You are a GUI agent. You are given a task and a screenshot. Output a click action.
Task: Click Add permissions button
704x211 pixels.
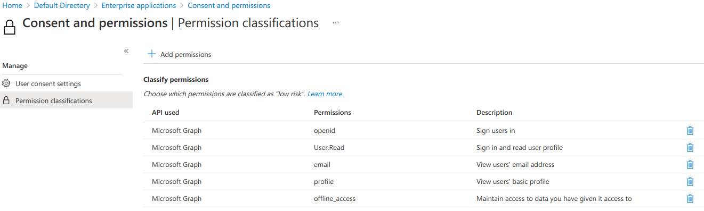pos(179,54)
